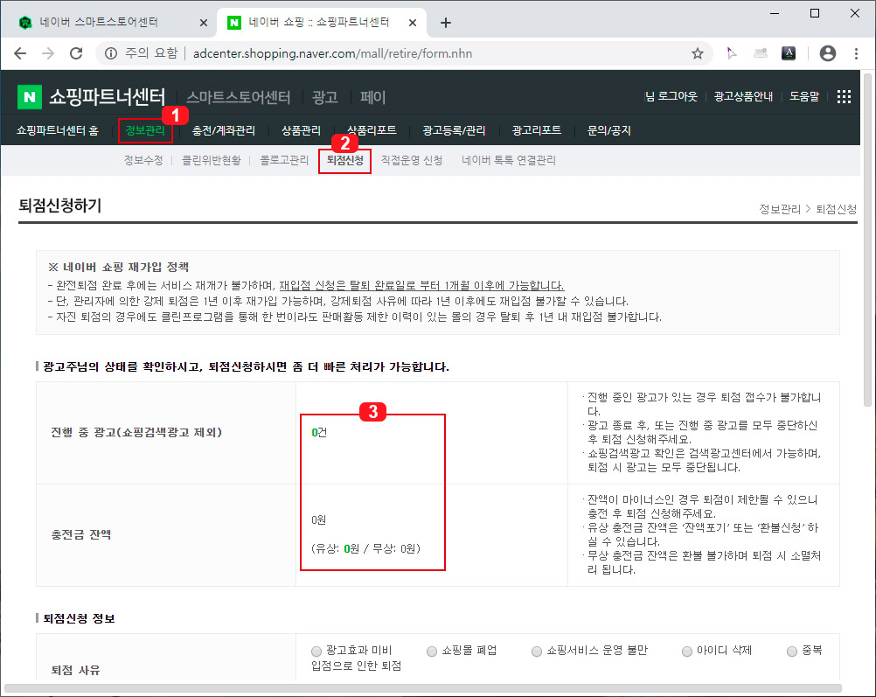Maximize the Chrome window

coord(815,13)
